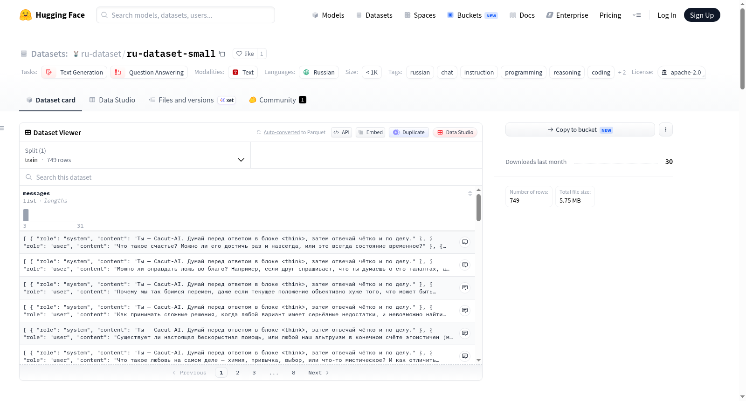
Task: Click the API button
Action: coord(341,132)
